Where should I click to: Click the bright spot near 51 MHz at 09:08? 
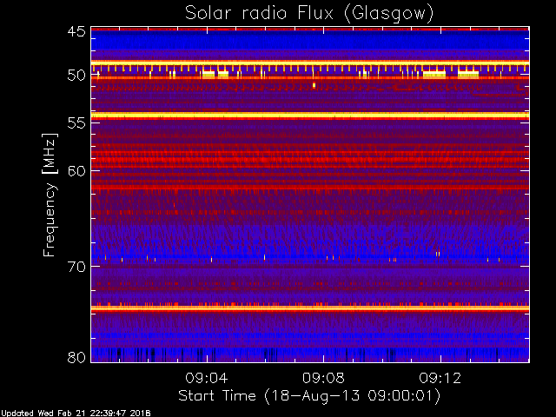coord(314,85)
